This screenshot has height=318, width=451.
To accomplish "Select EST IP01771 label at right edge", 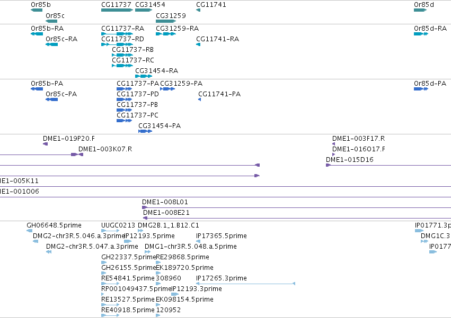I will pos(433,225).
